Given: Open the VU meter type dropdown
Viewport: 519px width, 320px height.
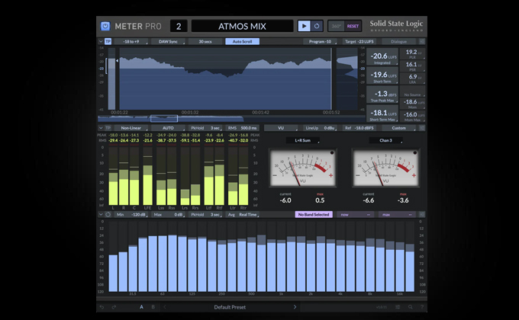Looking at the screenshot, I should 281,128.
